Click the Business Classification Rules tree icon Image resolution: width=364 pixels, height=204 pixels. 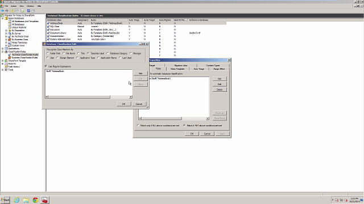pos(10,58)
